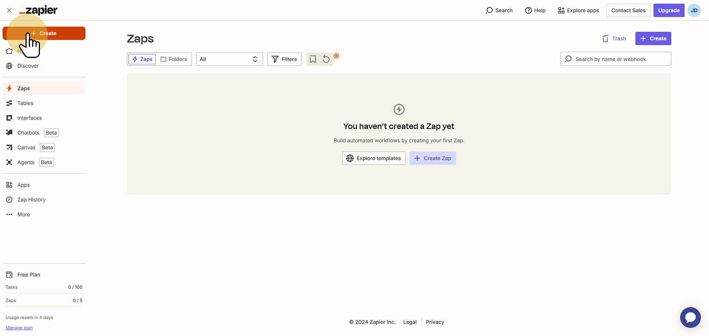Click the purple Create button near Trash
Image resolution: width=709 pixels, height=336 pixels.
[653, 38]
